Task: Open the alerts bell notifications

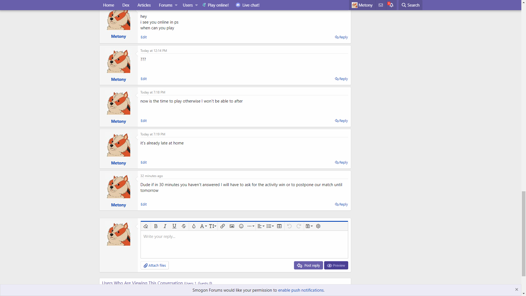Action: [391, 5]
